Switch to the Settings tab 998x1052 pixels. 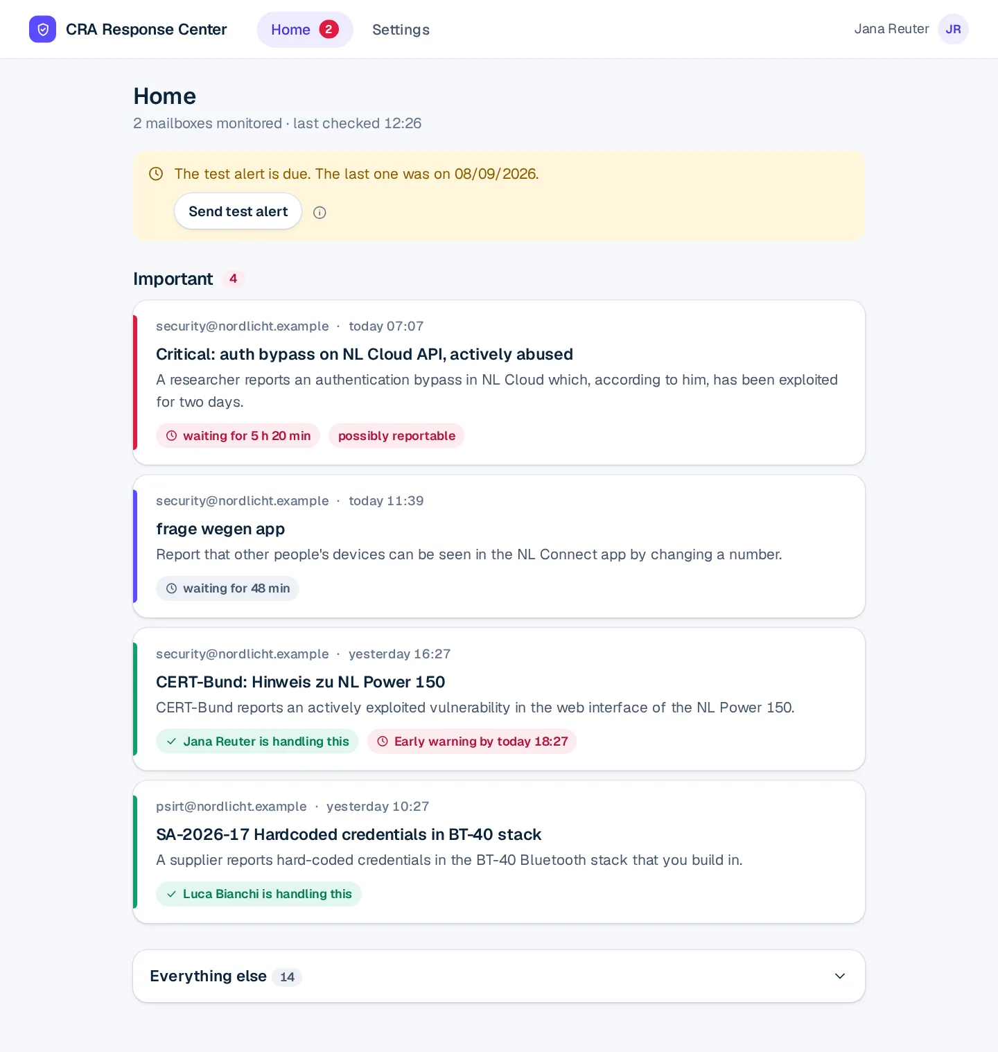click(401, 30)
